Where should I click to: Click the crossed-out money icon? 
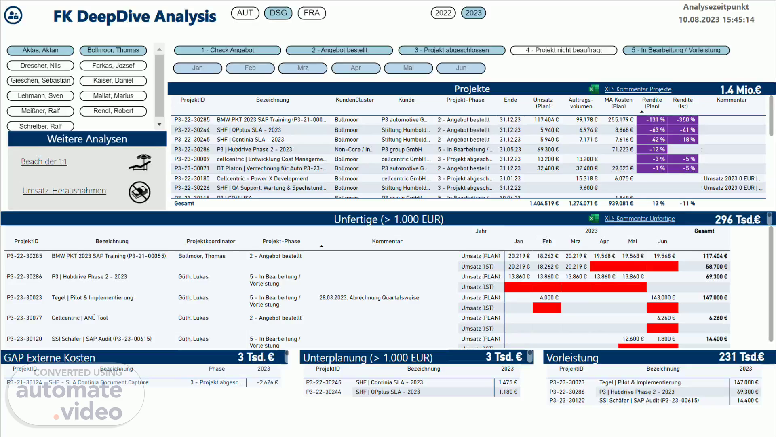[x=139, y=192]
